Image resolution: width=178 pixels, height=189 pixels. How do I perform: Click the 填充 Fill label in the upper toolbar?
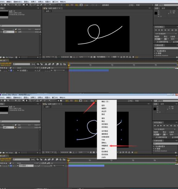point(67,5)
